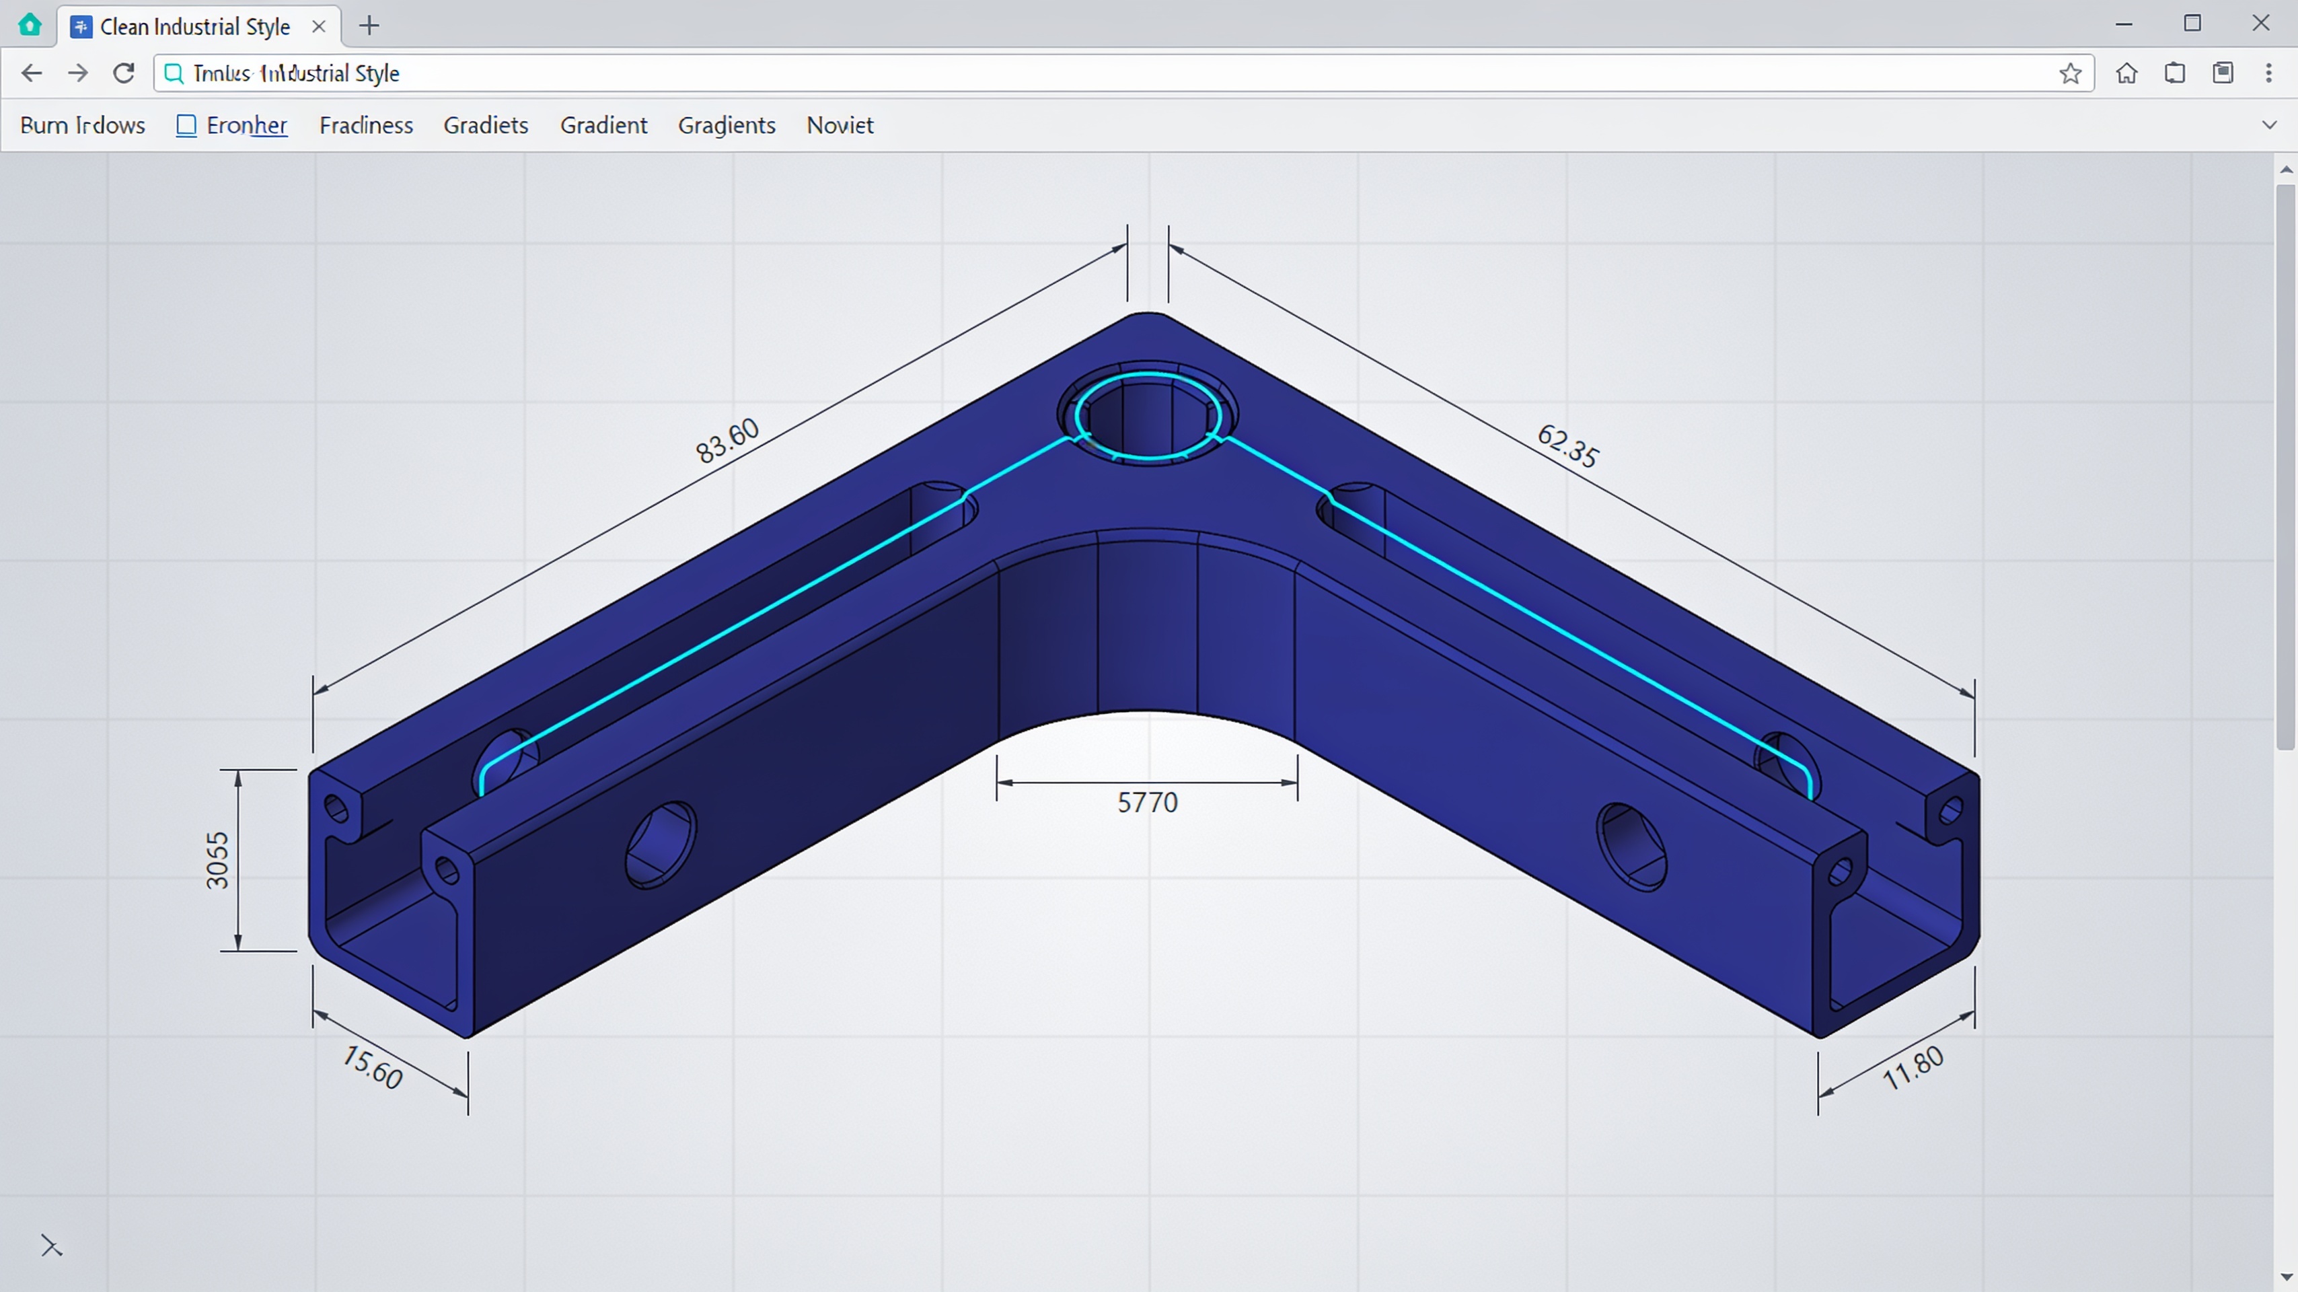Open the Gradient bookmark
The width and height of the screenshot is (2298, 1292).
coord(603,125)
